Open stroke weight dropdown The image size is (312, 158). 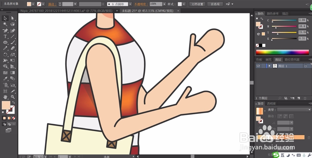[75, 4]
